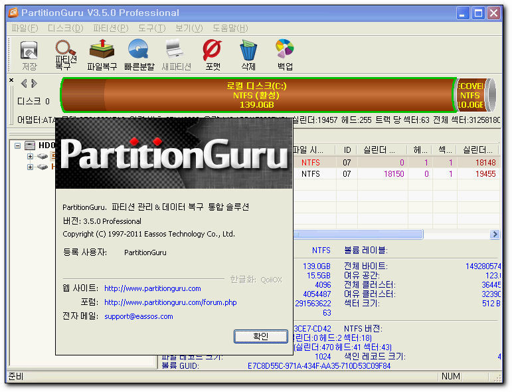Viewport: 512px width, 392px height.
Task: Select the HD0 hard disk icon in tree
Action: click(x=30, y=146)
